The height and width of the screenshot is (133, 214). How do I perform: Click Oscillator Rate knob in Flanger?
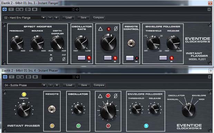click(81, 43)
